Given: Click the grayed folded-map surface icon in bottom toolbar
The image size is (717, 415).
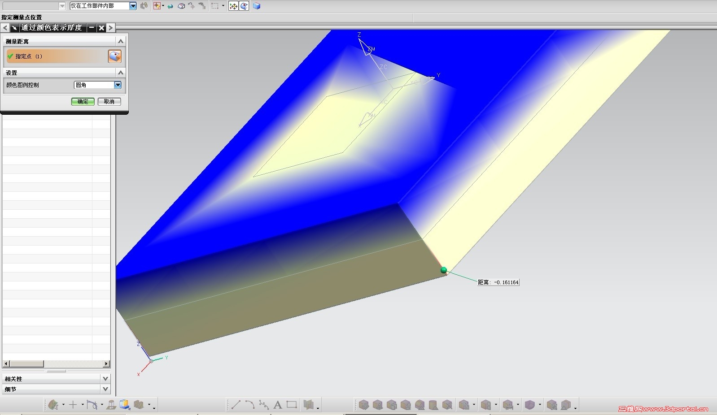Looking at the screenshot, I should pos(309,405).
